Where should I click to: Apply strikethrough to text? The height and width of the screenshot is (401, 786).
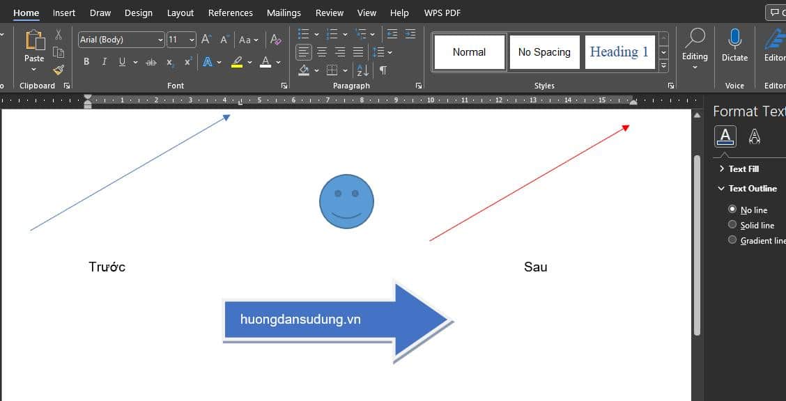[151, 62]
